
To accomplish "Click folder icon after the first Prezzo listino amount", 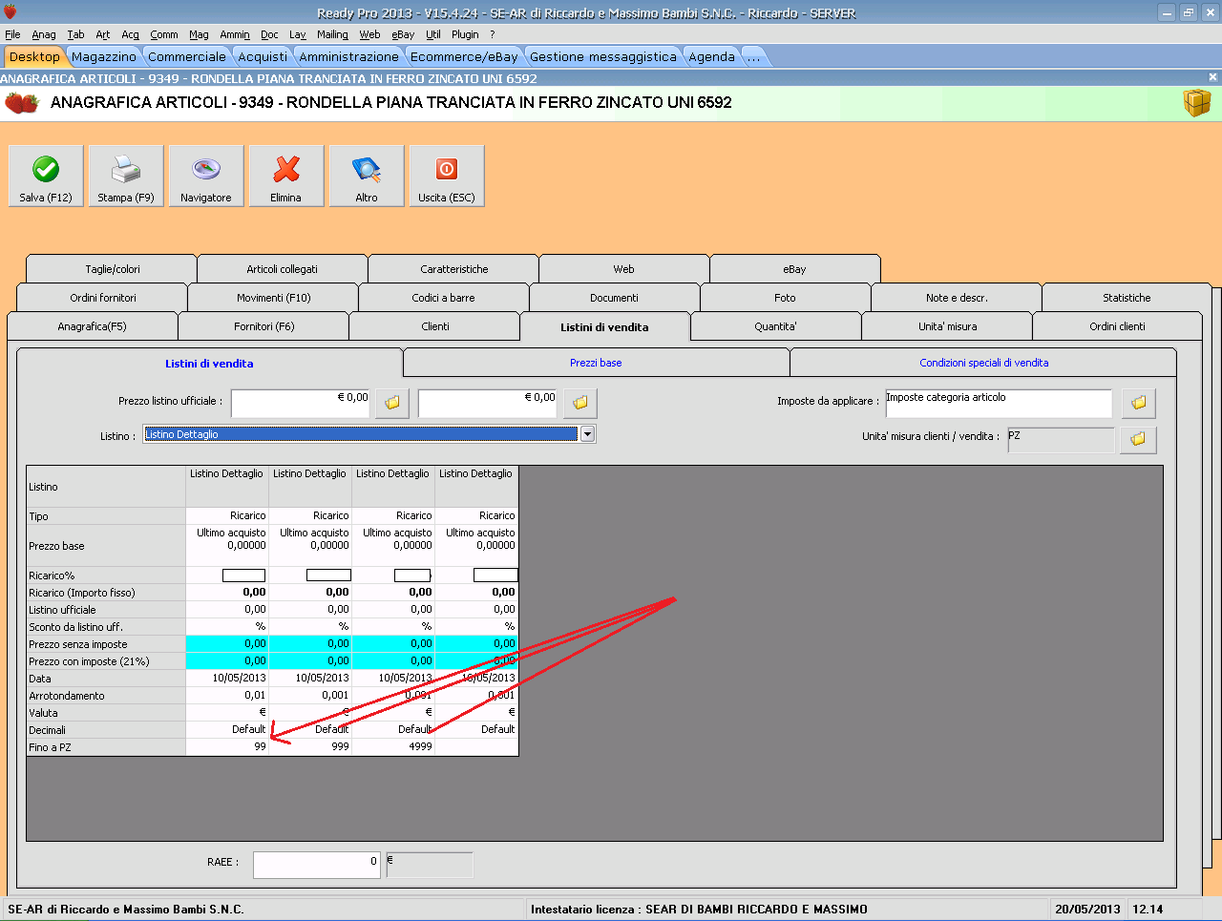I will point(392,403).
